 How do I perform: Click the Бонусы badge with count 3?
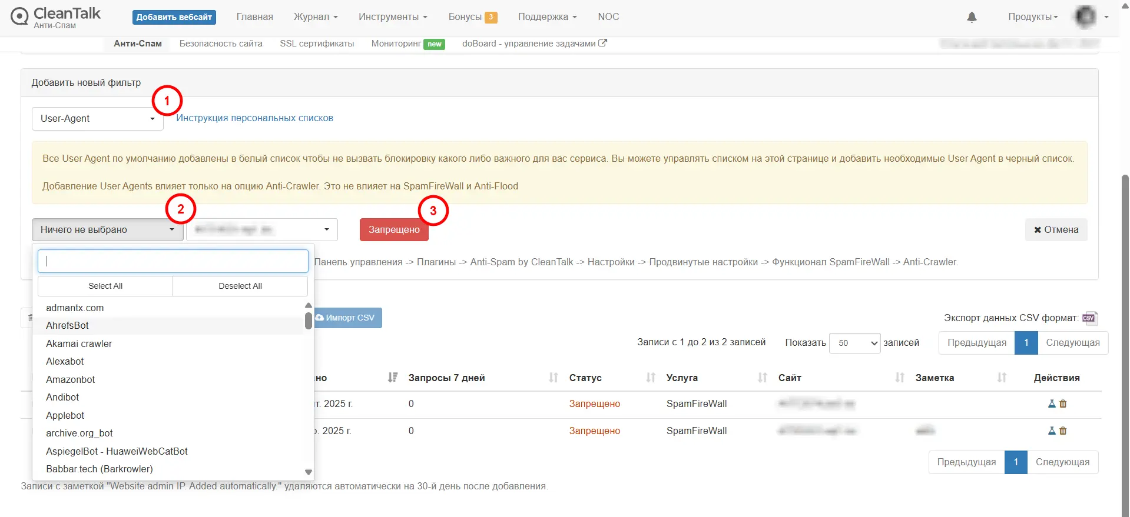(x=491, y=17)
